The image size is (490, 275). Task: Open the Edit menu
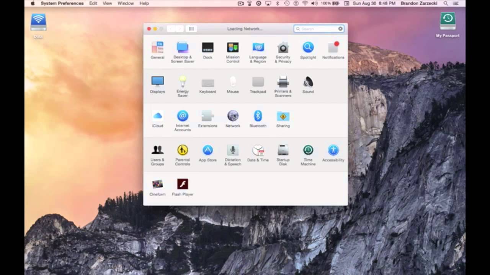93,3
